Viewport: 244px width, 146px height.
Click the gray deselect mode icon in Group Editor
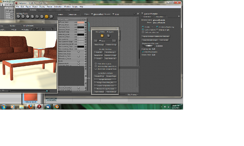coord(108,35)
